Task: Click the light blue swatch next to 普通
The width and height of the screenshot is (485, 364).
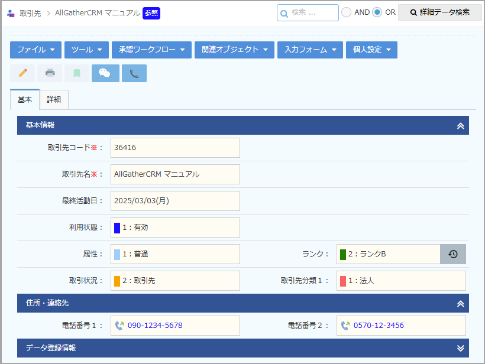Action: coord(117,254)
